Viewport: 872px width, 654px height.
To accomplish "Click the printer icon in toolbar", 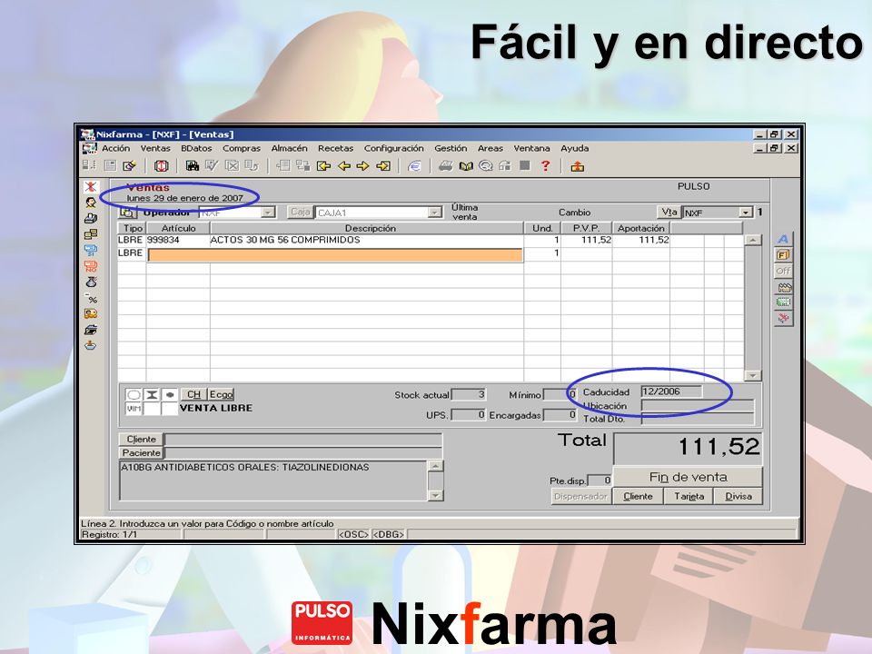I will pos(445,165).
